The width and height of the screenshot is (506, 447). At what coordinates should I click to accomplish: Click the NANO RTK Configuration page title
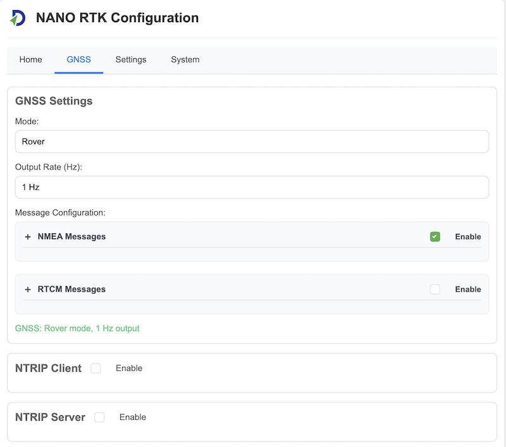coord(117,18)
